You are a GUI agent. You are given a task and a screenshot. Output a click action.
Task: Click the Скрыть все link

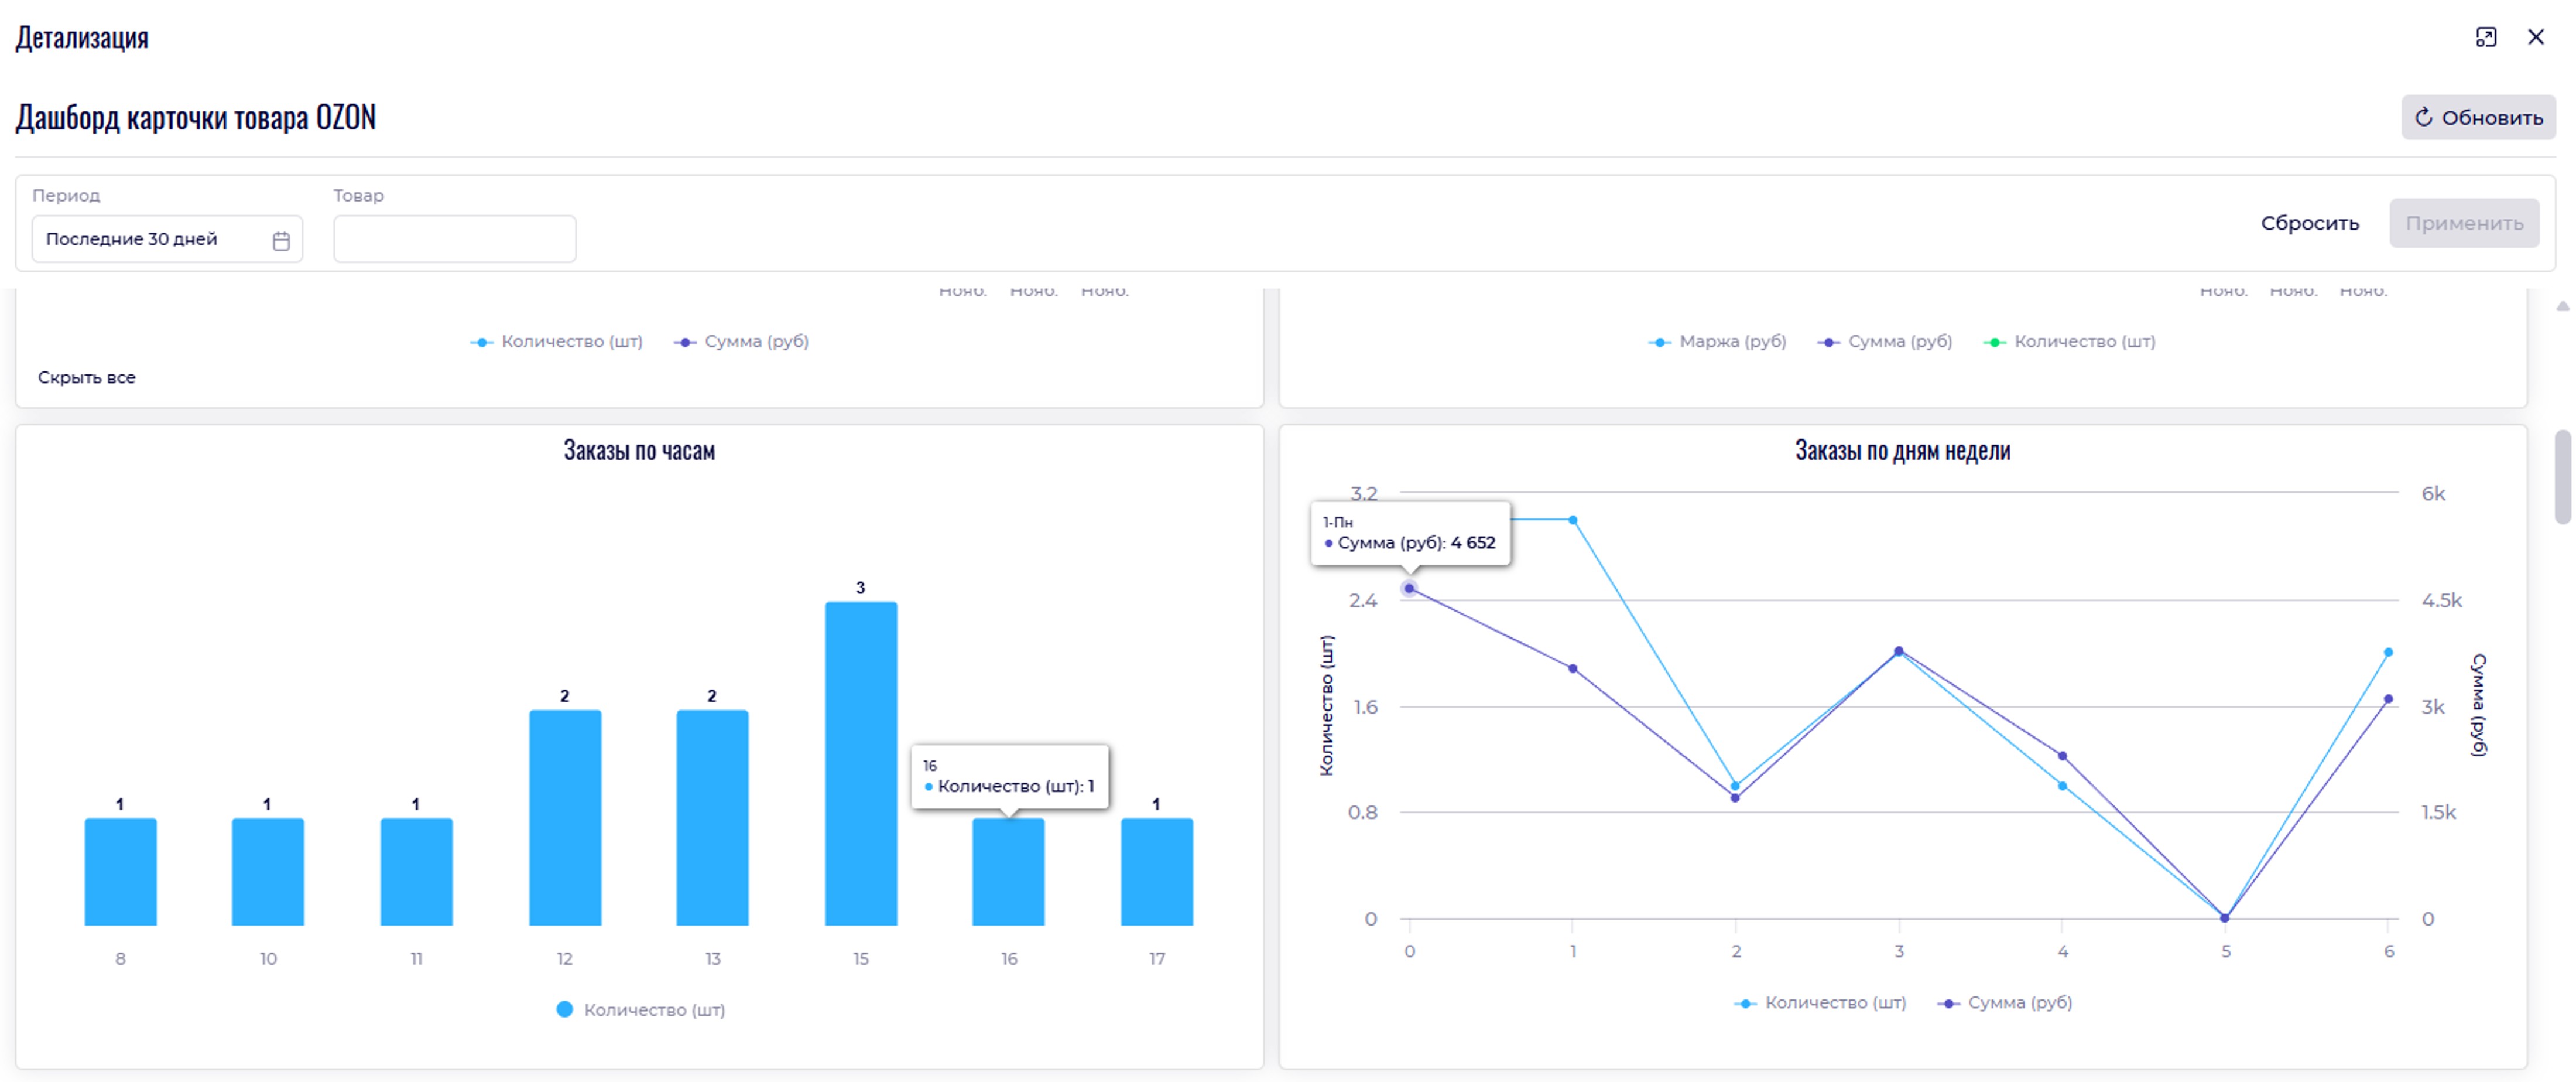(87, 377)
